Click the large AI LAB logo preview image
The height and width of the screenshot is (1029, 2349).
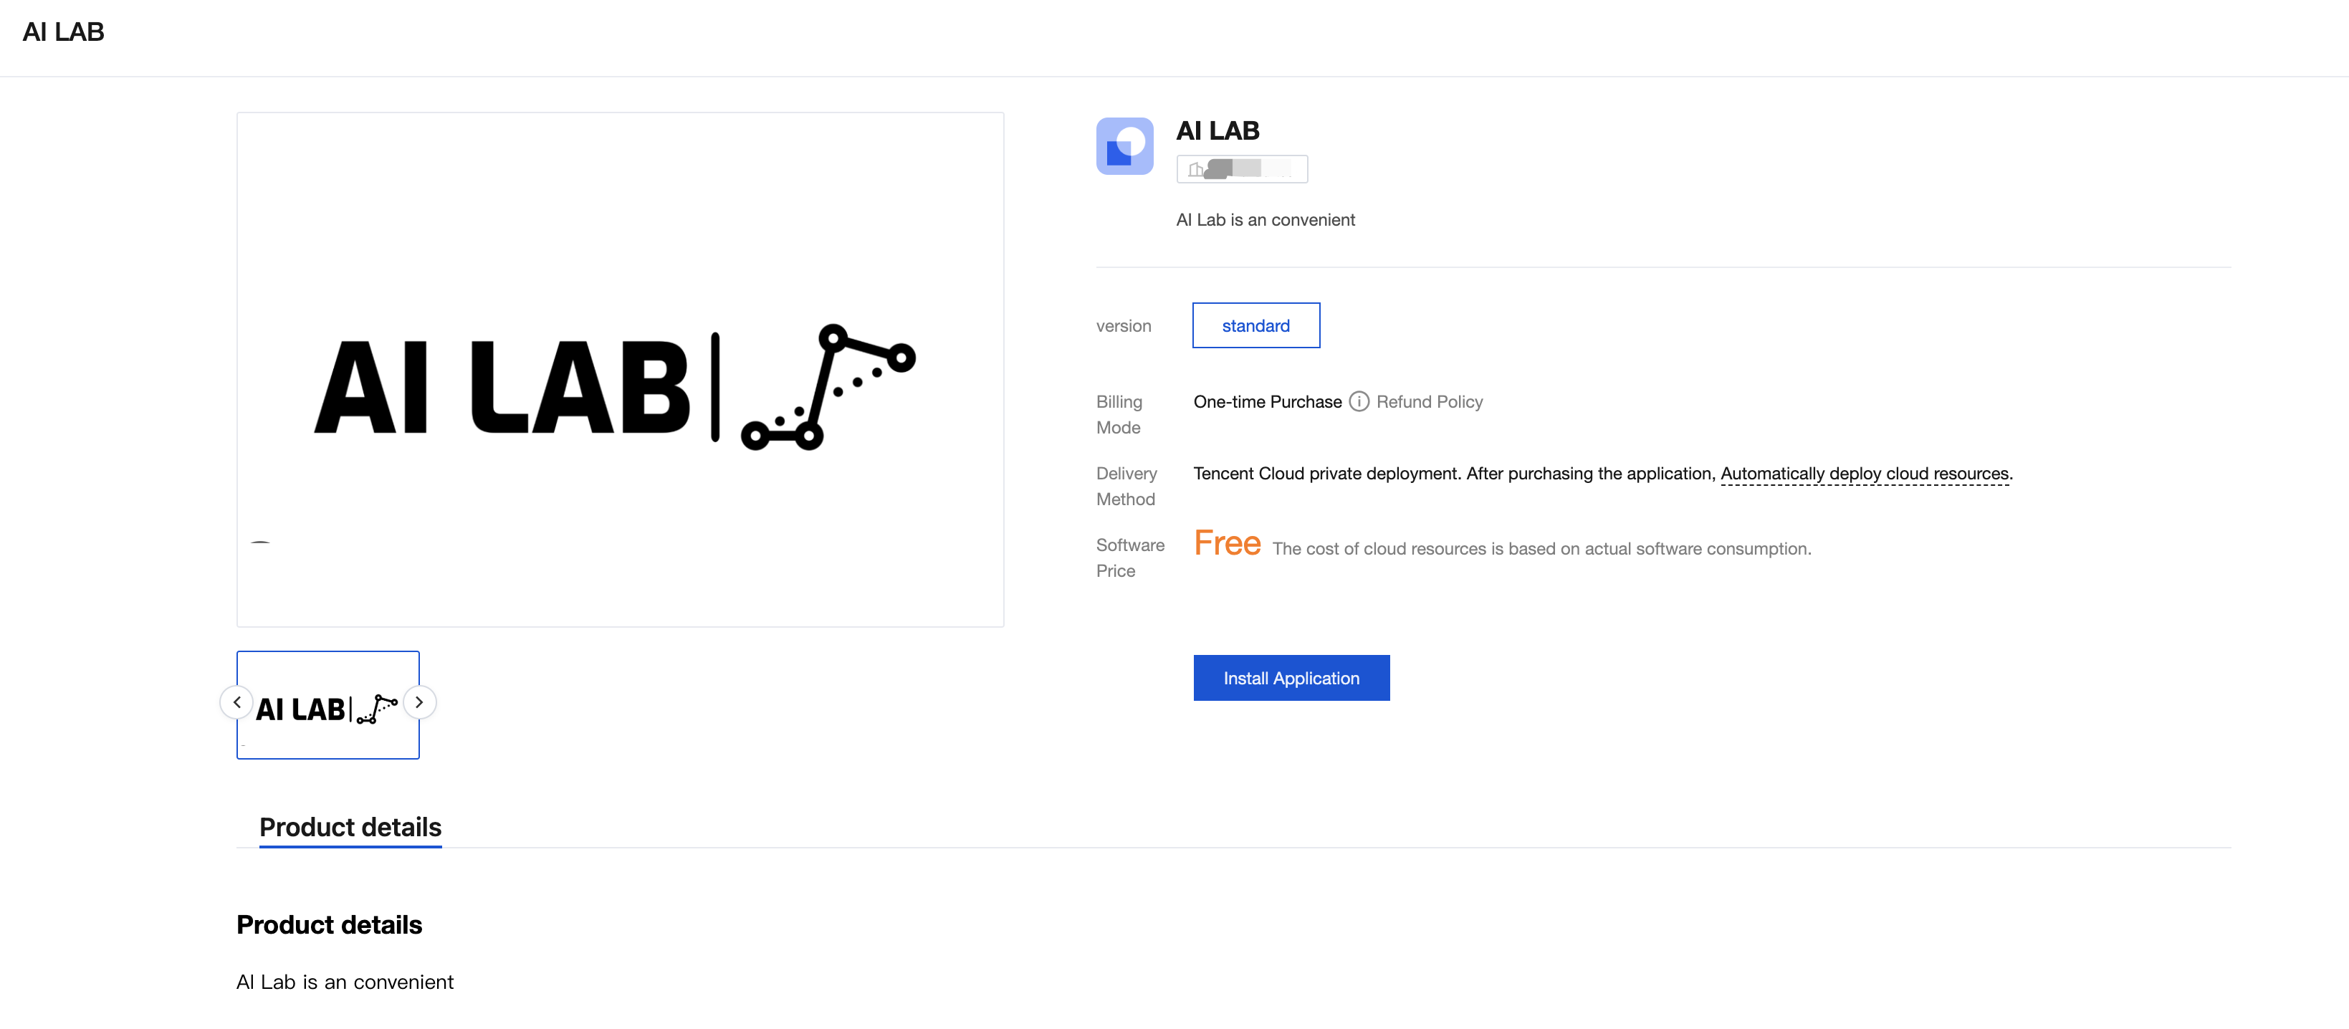tap(620, 370)
